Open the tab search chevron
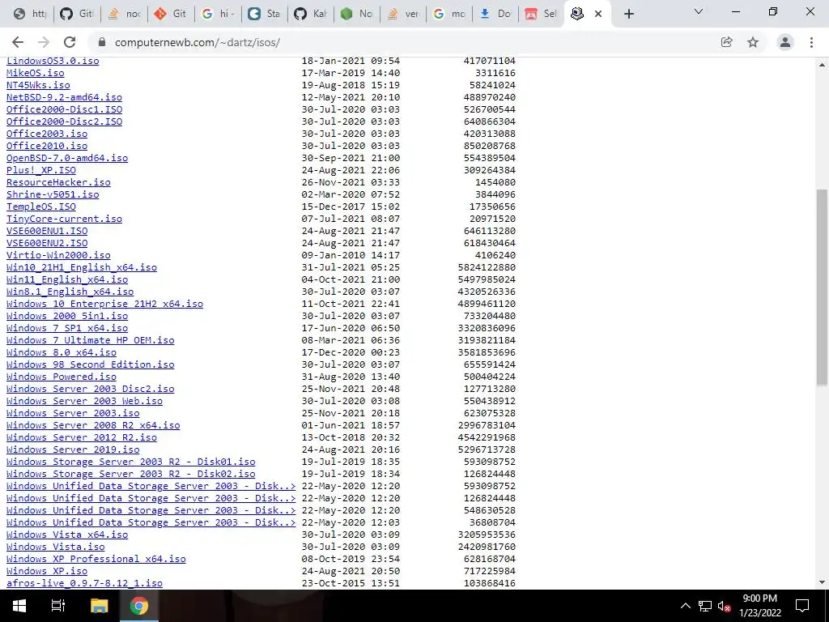This screenshot has height=622, width=829. click(699, 11)
